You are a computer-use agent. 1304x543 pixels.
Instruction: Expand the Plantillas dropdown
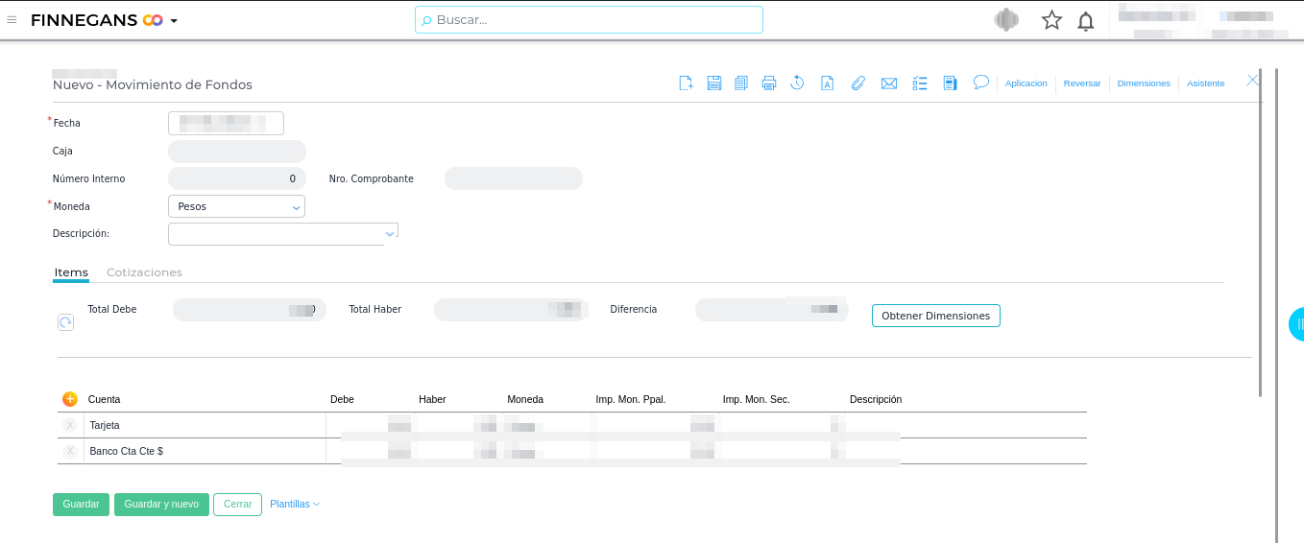pos(295,504)
